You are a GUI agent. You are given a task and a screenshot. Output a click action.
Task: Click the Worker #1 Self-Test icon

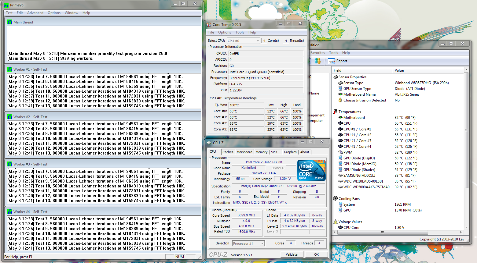click(x=10, y=69)
